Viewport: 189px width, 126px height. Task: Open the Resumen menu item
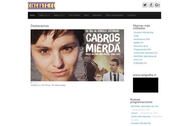[97, 15]
